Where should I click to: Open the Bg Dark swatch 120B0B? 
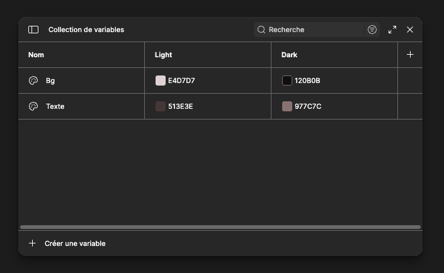coord(287,81)
